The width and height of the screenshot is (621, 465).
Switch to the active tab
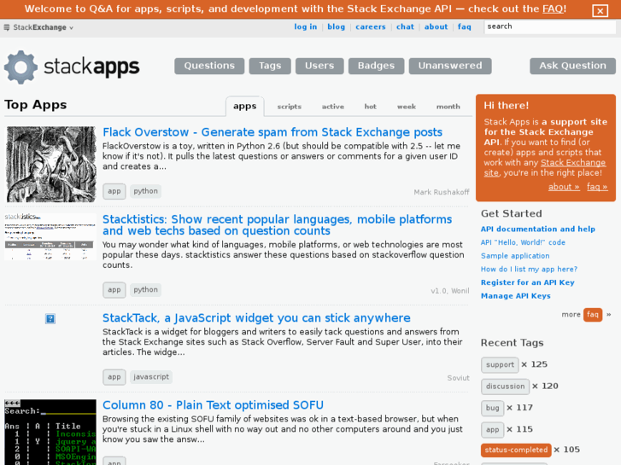[x=332, y=107]
